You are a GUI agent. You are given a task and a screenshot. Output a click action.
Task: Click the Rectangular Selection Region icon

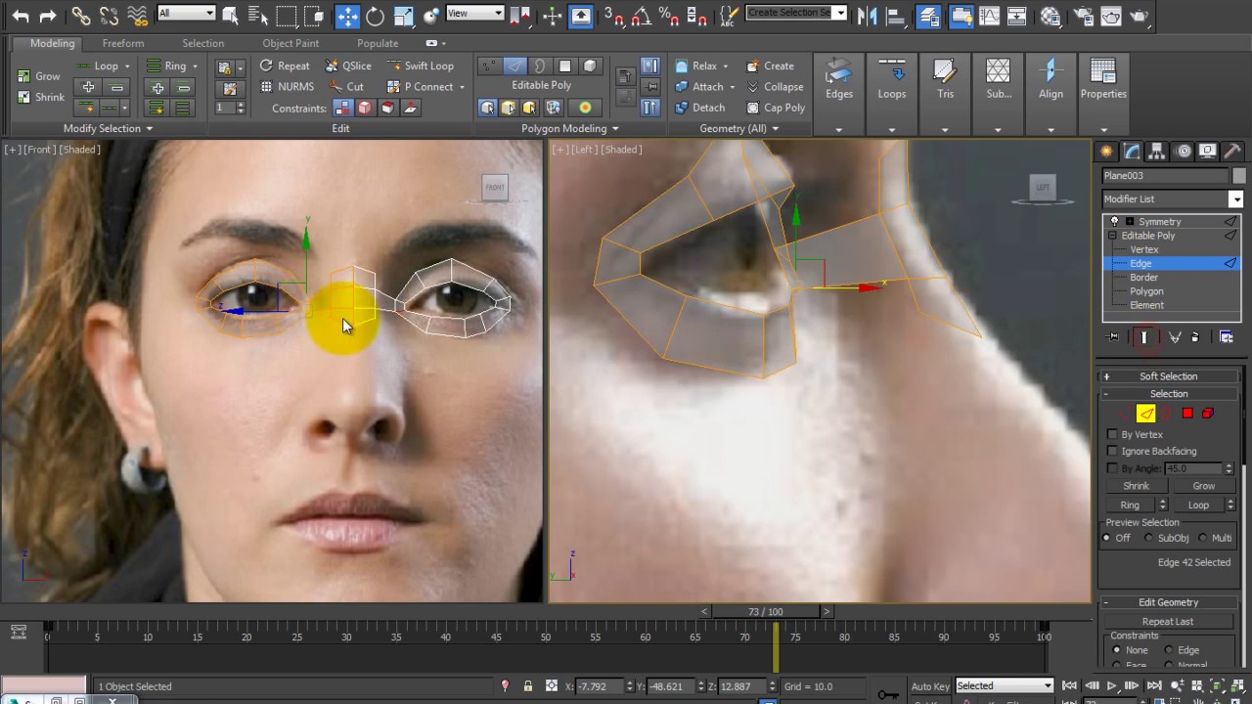pyautogui.click(x=286, y=15)
